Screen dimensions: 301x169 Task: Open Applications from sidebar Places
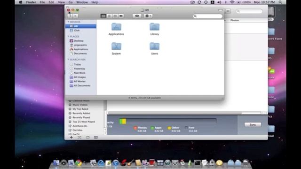[x=80, y=49]
